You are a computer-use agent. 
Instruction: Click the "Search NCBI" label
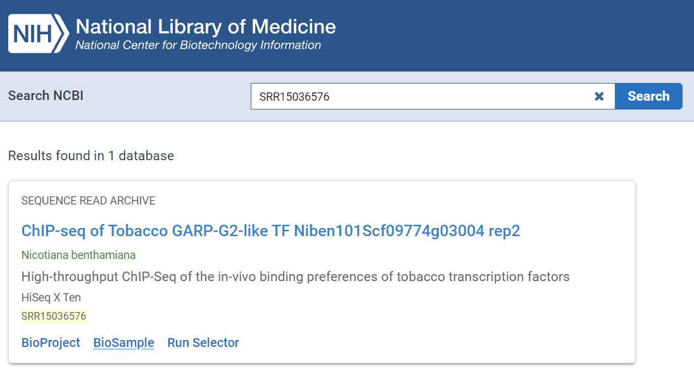click(x=46, y=96)
